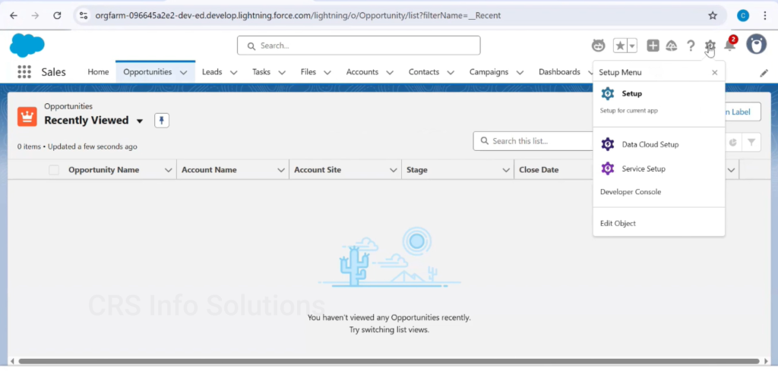Switch to the Accounts tab
The height and width of the screenshot is (371, 778).
pos(362,72)
